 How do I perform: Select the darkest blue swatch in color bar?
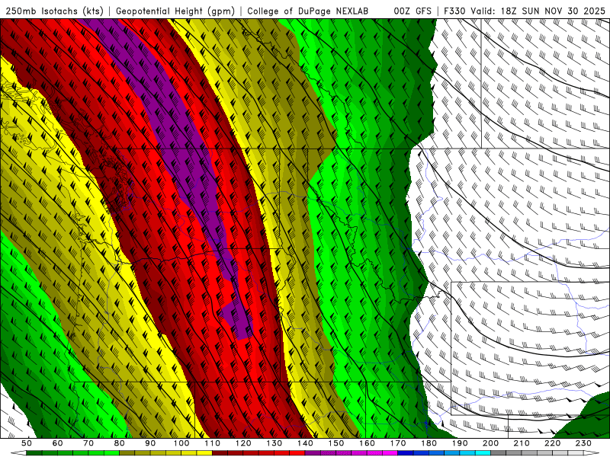point(406,452)
